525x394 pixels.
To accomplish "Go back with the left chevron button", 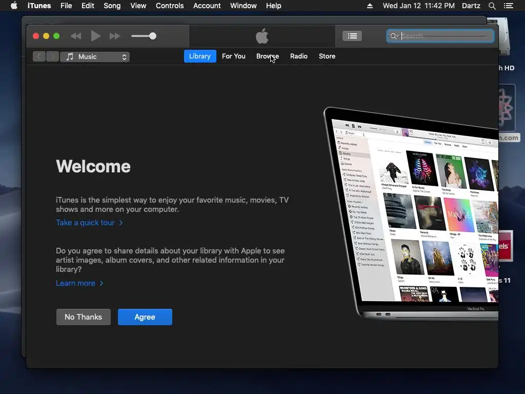I will [39, 56].
